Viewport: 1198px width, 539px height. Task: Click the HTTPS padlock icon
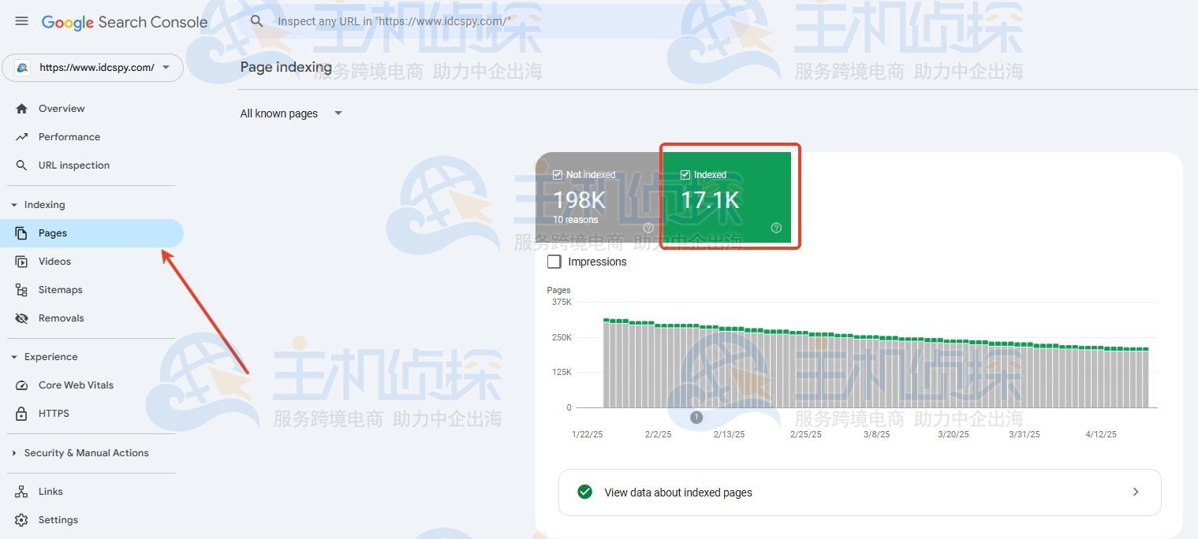coord(22,413)
